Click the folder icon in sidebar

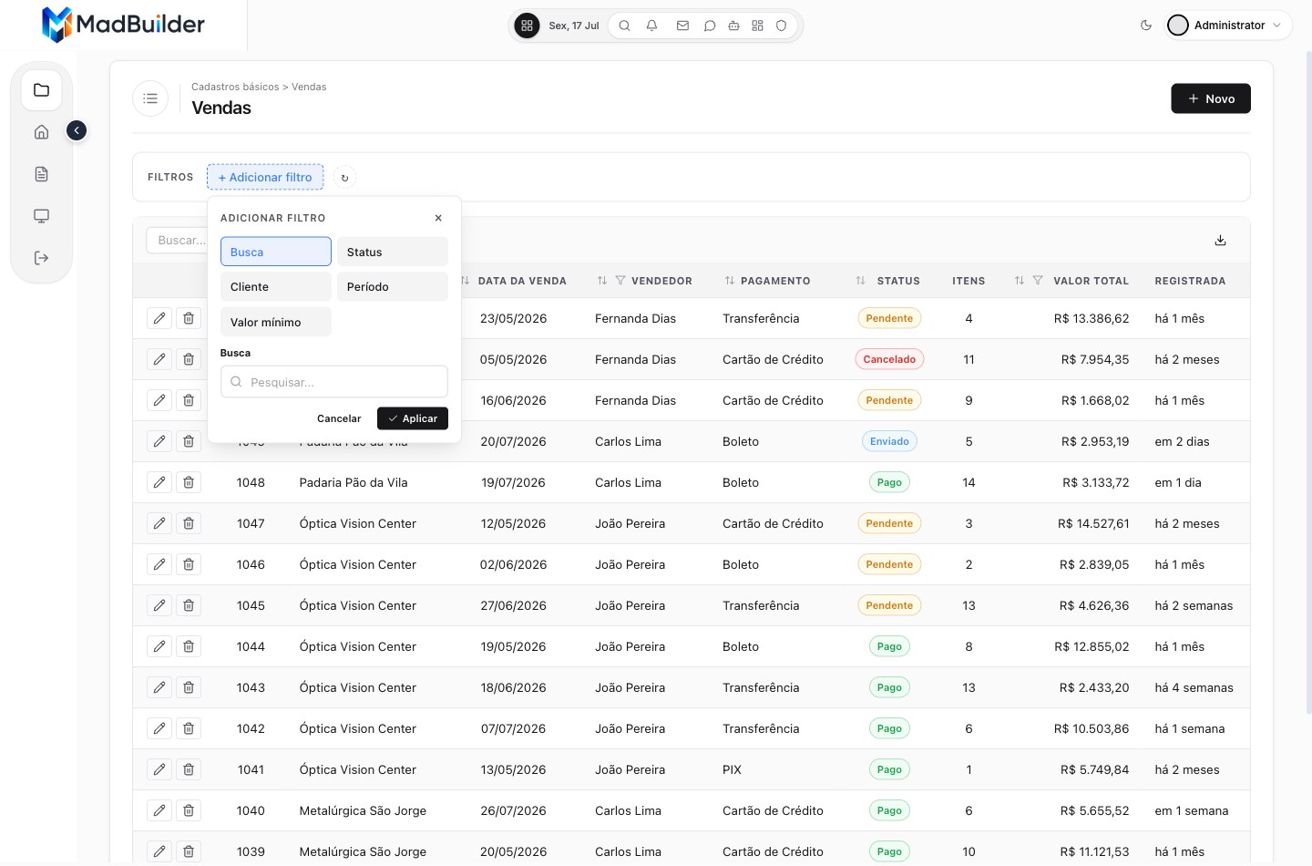point(41,90)
